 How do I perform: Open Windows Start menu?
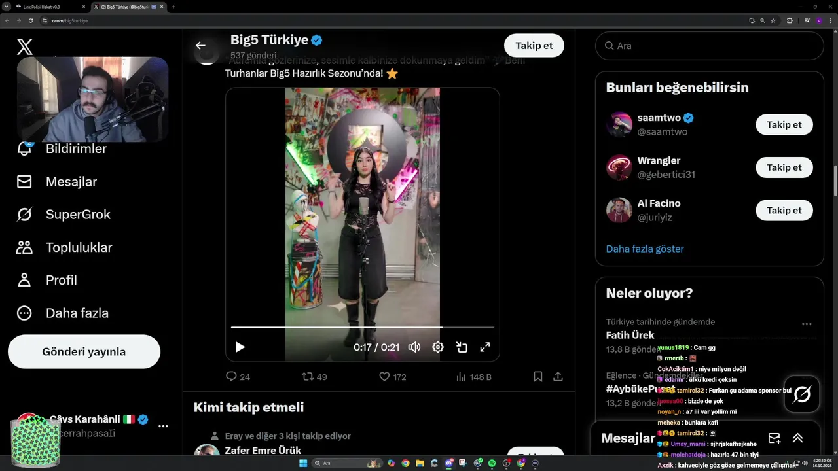coord(303,463)
